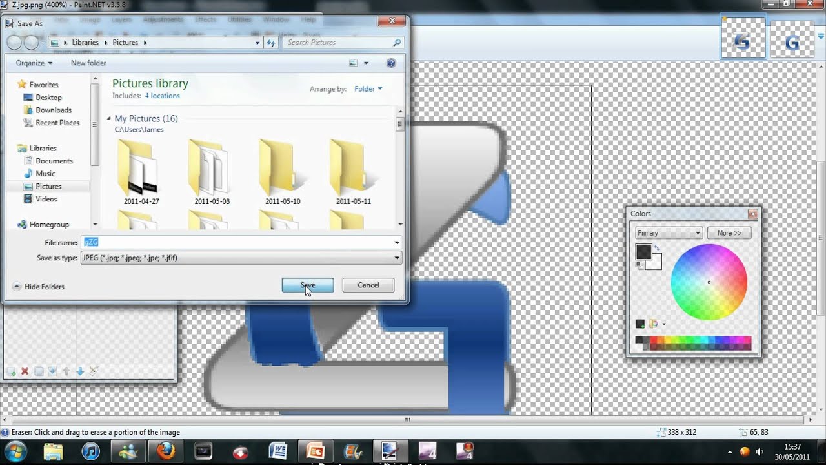Close the Colors window
The width and height of the screenshot is (826, 465).
752,214
